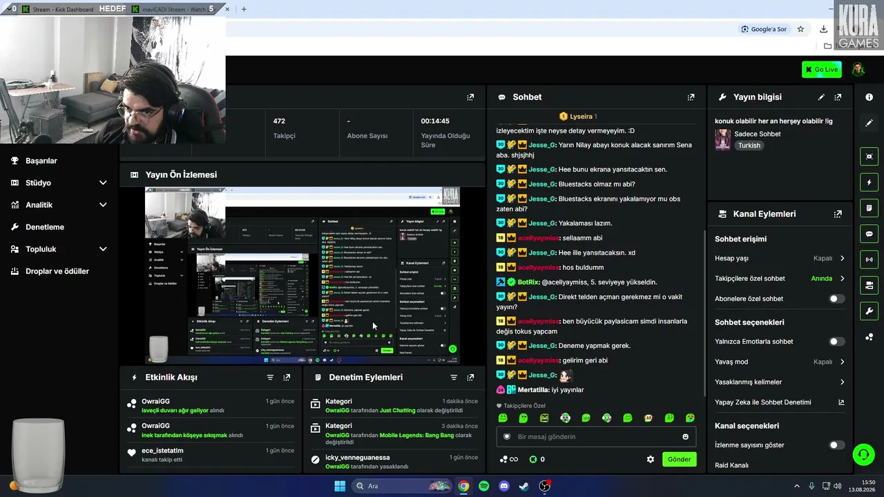
Task: Click Mertatilla username in chat
Action: coord(533,390)
